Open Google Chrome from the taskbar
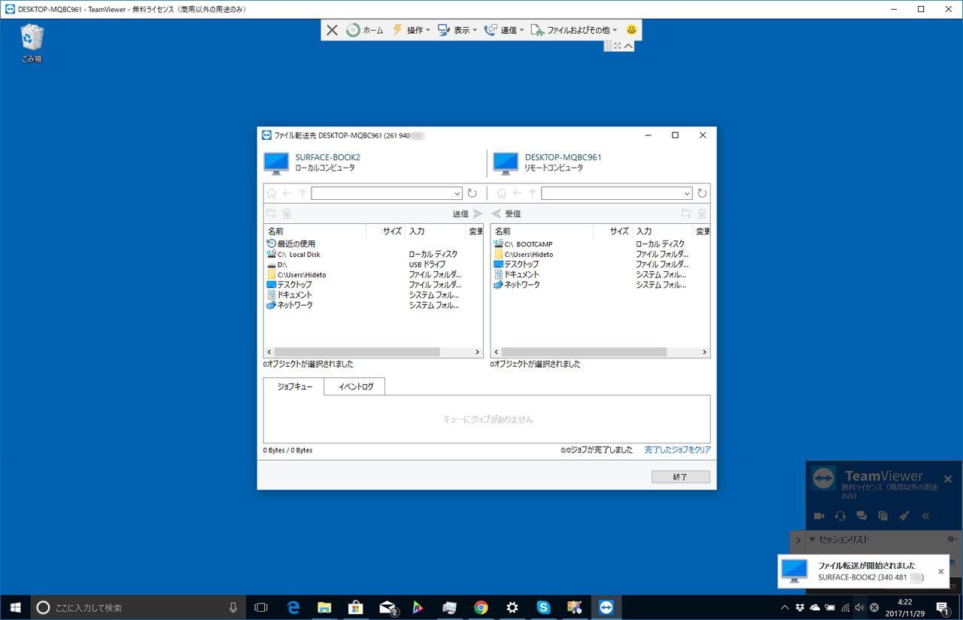Screen dimensions: 963x620 point(481,607)
